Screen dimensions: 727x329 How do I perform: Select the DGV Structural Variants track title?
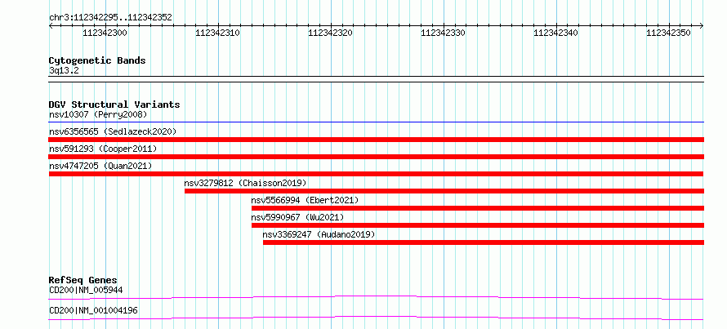tap(114, 104)
